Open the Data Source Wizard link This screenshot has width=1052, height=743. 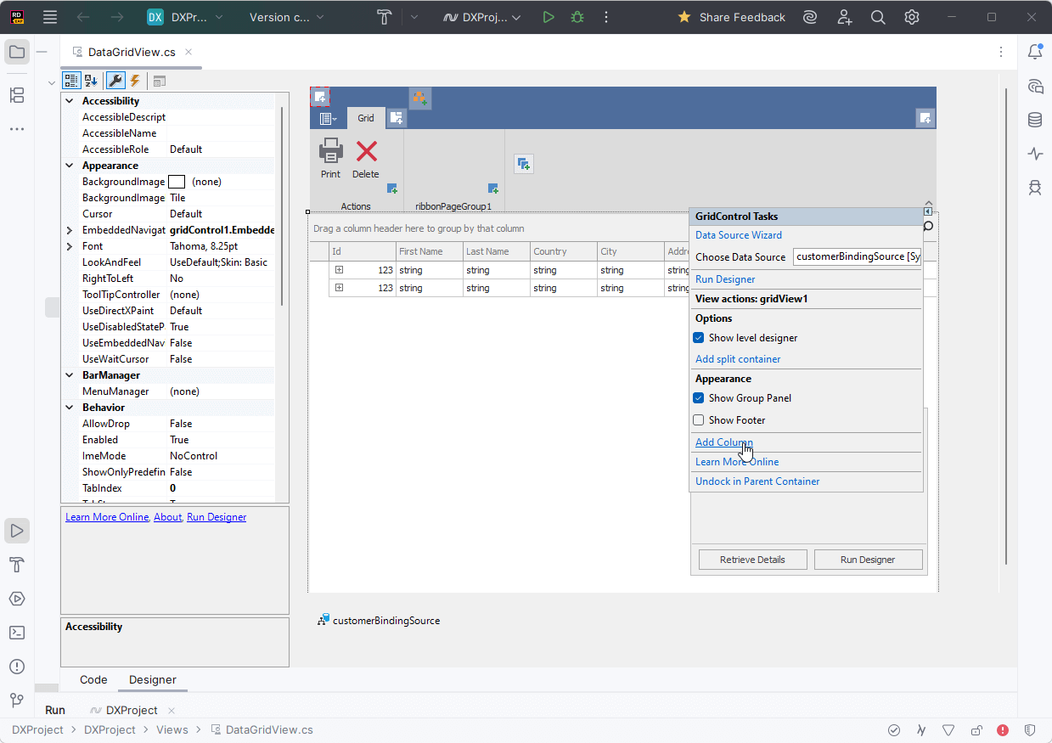pos(738,234)
